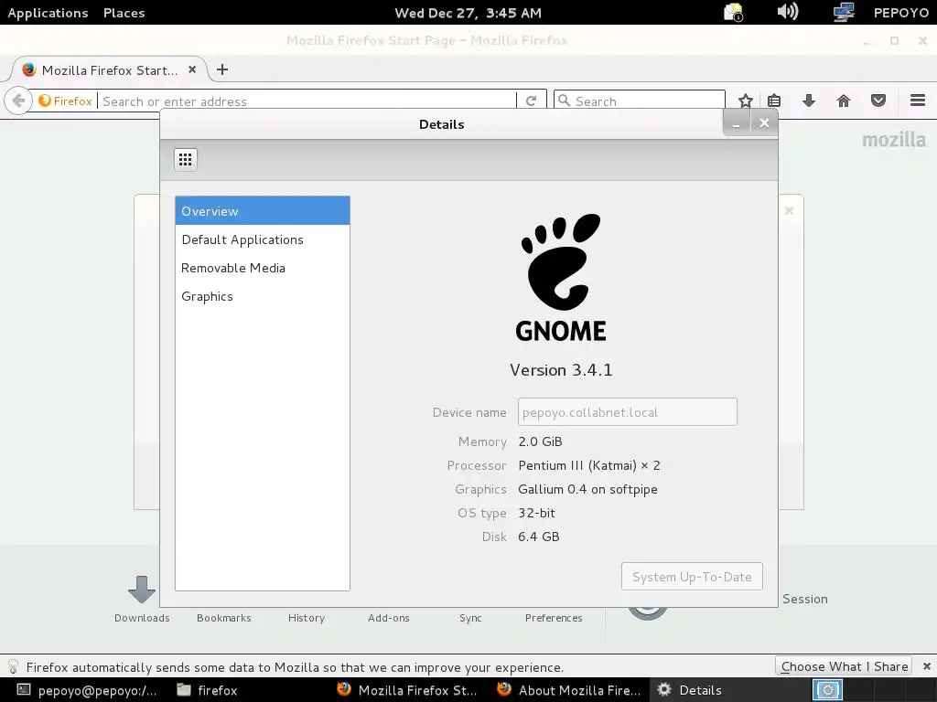Open the Applications menu in top panel
Viewport: 937px width, 702px height.
48,13
